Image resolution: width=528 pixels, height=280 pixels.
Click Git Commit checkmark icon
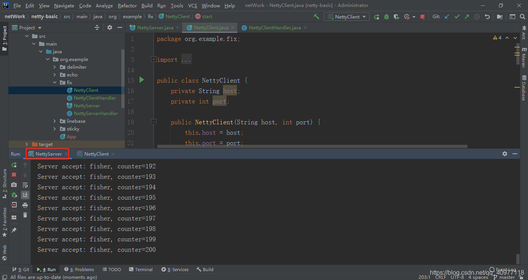[x=457, y=17]
